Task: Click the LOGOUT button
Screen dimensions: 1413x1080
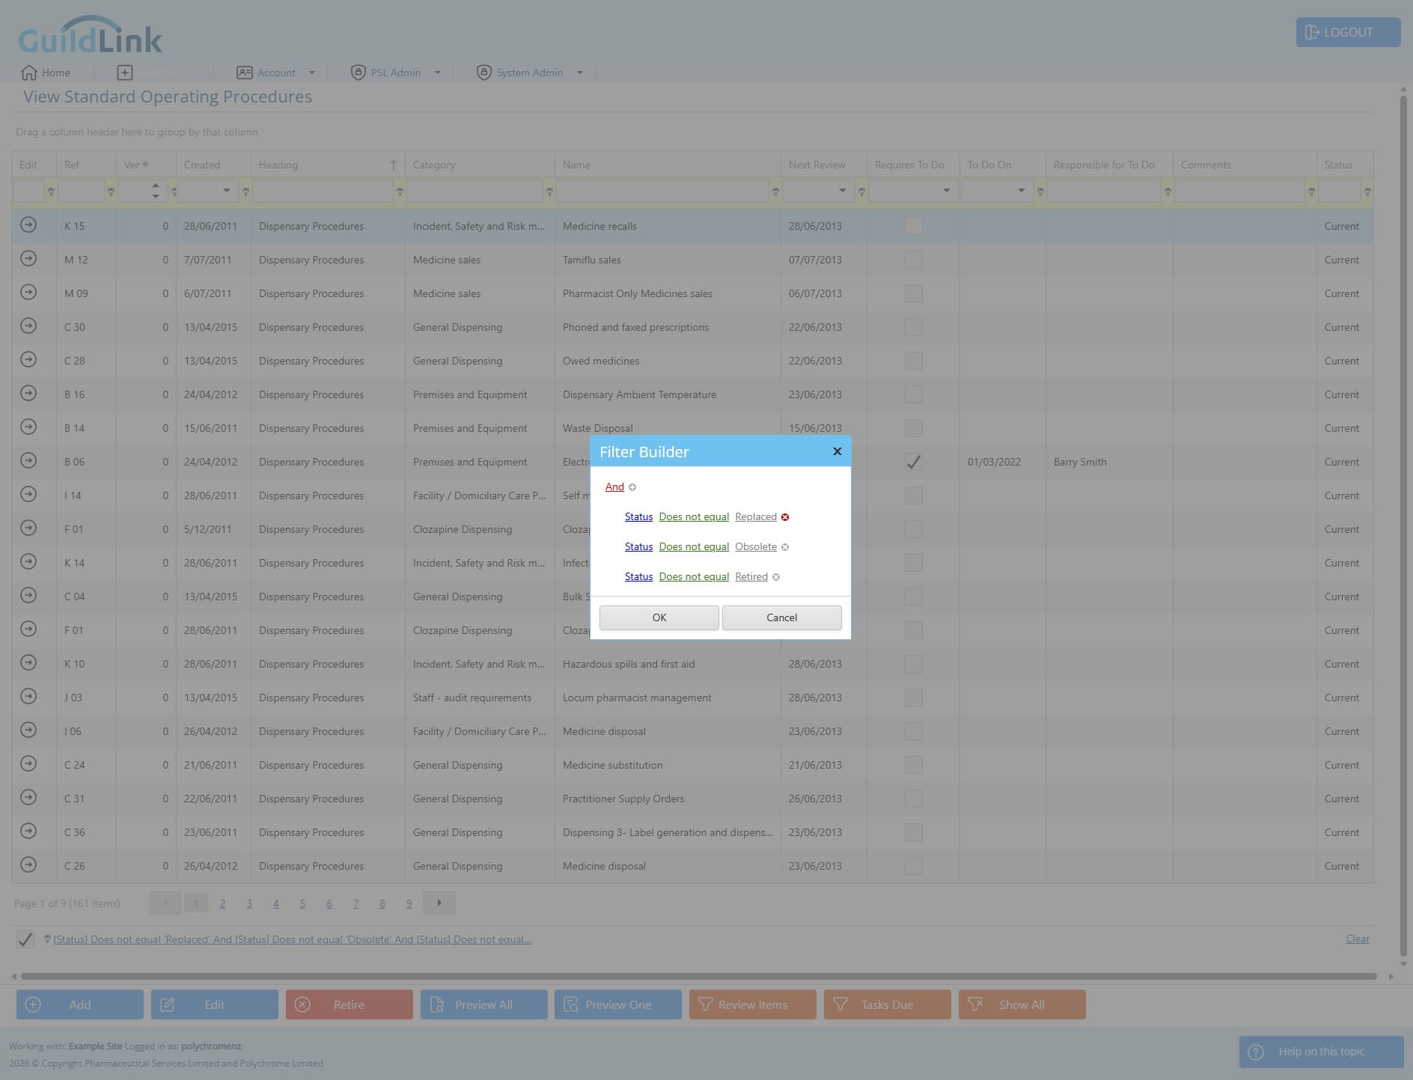Action: pyautogui.click(x=1348, y=32)
